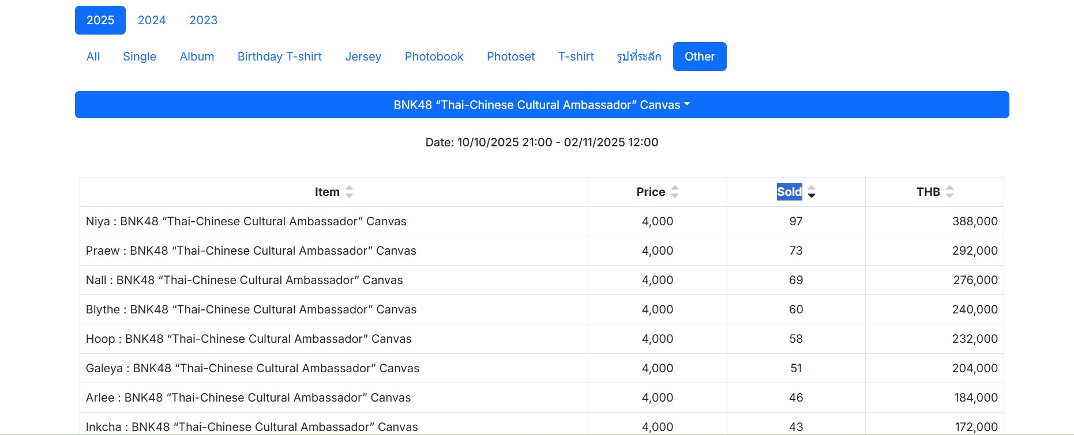The image size is (1074, 435).
Task: Switch to the 2024 year tab
Action: click(x=152, y=20)
